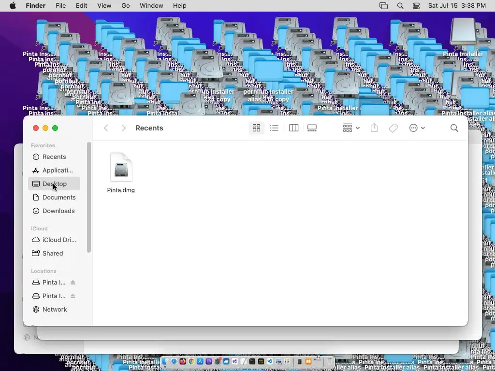Open Network in the sidebar
495x371 pixels.
point(54,310)
